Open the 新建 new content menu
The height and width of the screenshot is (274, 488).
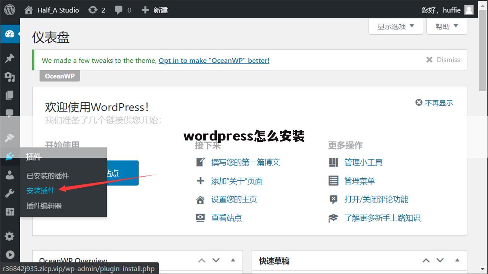pyautogui.click(x=155, y=10)
